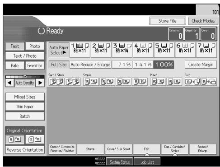The width and height of the screenshot is (220, 167).
Task: Click Auto Reduce / Enlarge
Action: click(90, 65)
